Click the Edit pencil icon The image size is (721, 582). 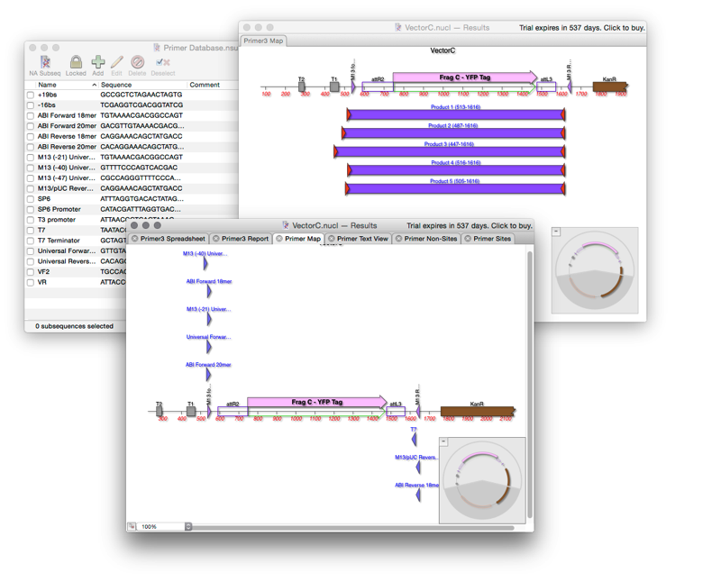pos(118,63)
